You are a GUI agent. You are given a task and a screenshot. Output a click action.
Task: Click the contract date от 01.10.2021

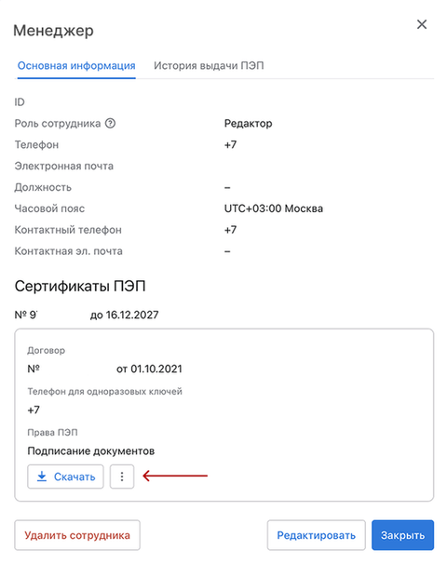pyautogui.click(x=149, y=369)
